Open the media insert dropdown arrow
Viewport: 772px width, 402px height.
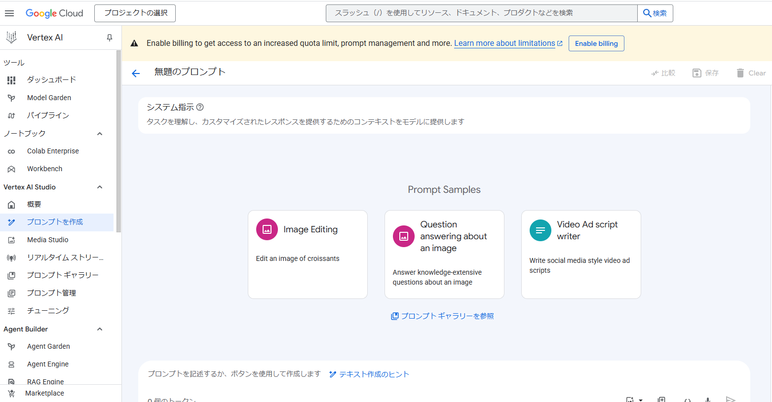click(x=641, y=400)
